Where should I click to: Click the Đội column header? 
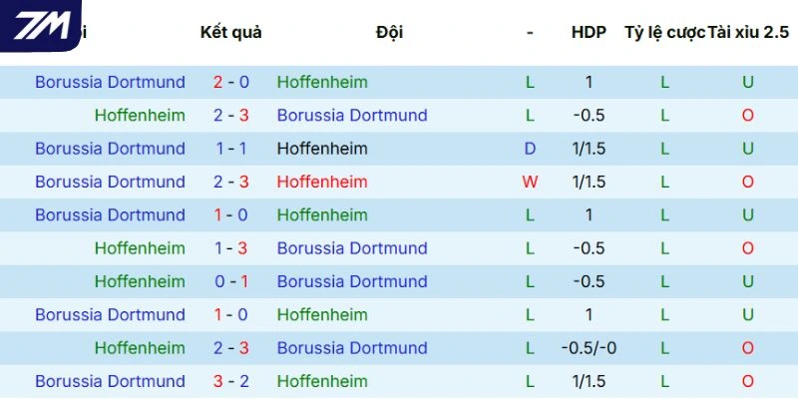(390, 32)
